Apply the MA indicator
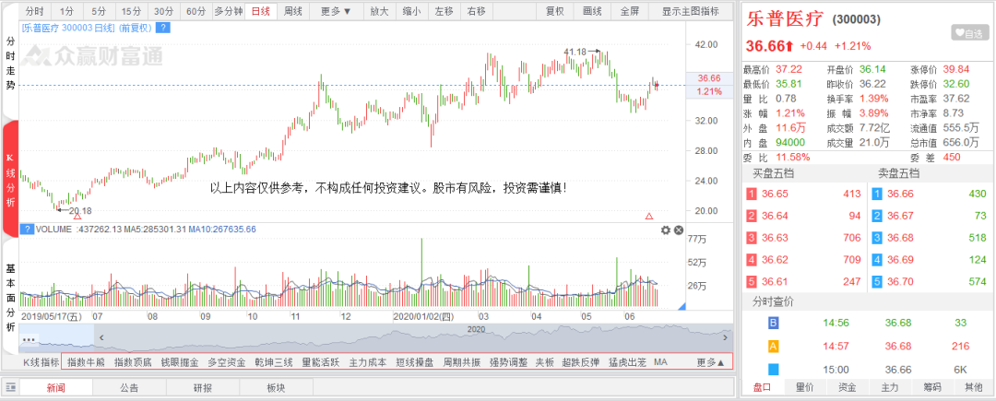Image resolution: width=996 pixels, height=401 pixels. (660, 362)
